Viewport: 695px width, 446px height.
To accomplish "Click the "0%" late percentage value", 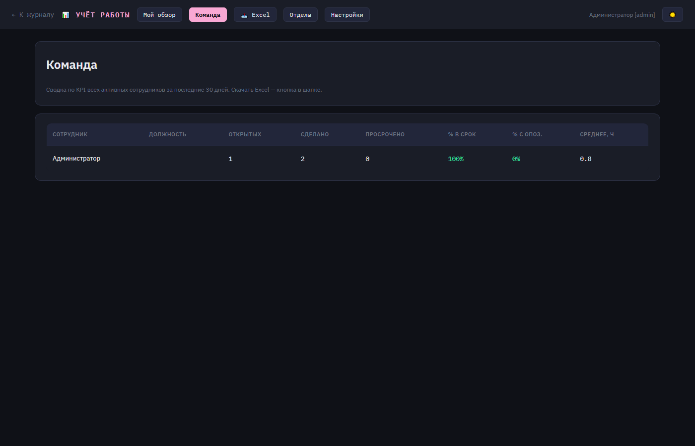I will point(516,159).
